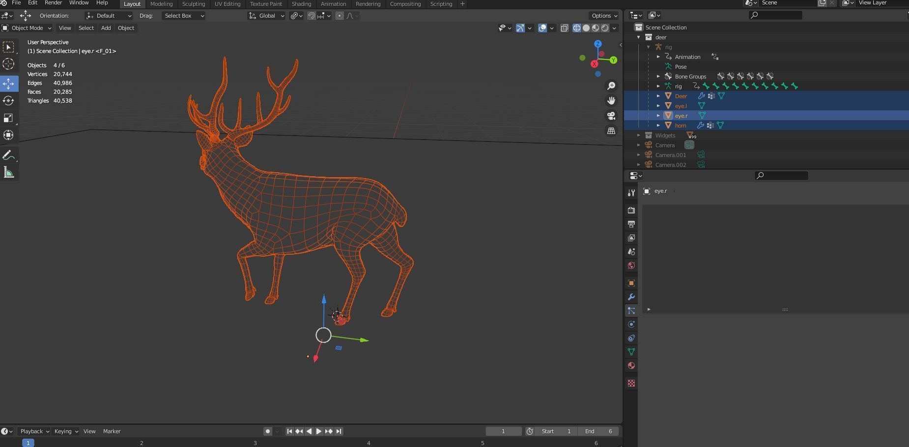Image resolution: width=909 pixels, height=447 pixels.
Task: Open the Material properties tab
Action: coord(631,366)
